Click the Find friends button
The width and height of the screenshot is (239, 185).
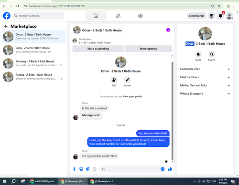[196, 16]
